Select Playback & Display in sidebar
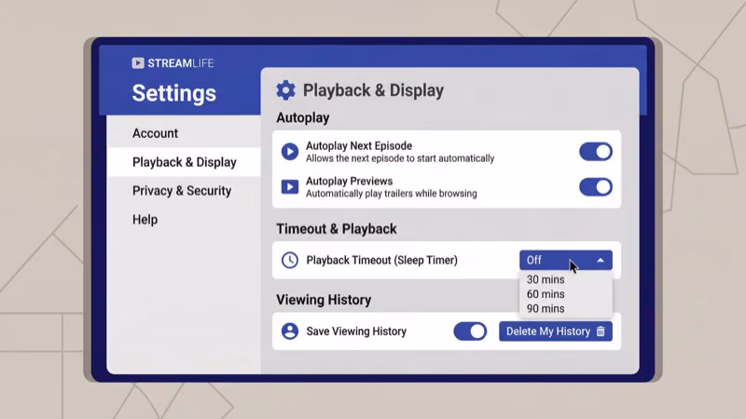The height and width of the screenshot is (419, 746). pyautogui.click(x=184, y=162)
